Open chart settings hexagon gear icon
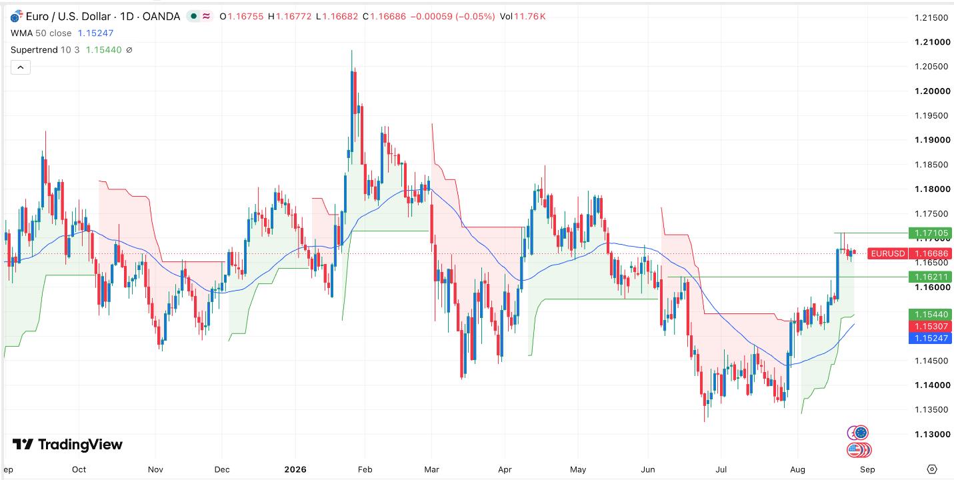Screen dimensions: 954x480 pyautogui.click(x=932, y=469)
